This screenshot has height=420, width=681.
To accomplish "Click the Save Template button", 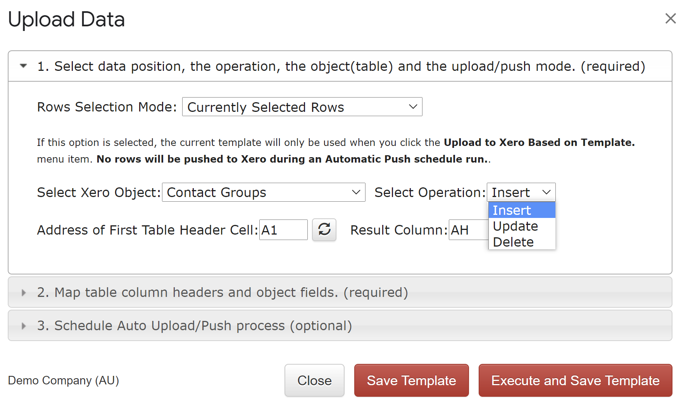I will point(411,380).
